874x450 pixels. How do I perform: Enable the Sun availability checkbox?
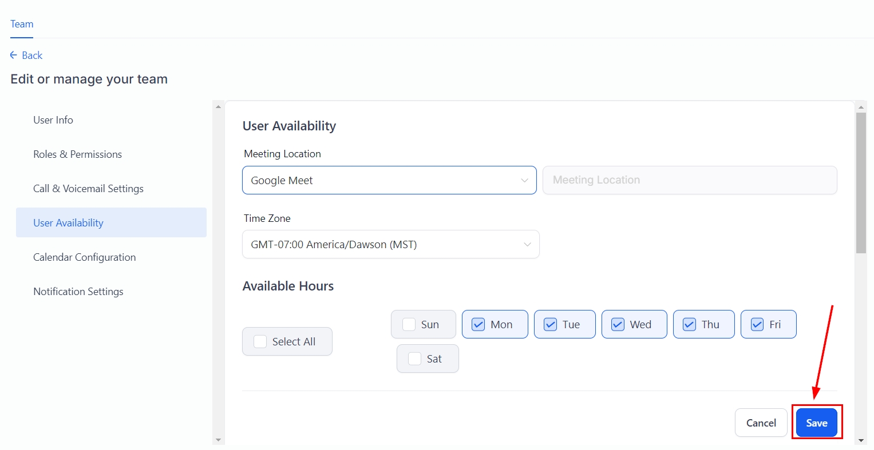tap(409, 324)
